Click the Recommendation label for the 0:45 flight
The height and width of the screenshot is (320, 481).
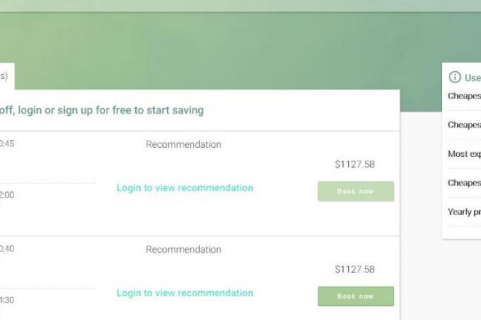point(183,144)
